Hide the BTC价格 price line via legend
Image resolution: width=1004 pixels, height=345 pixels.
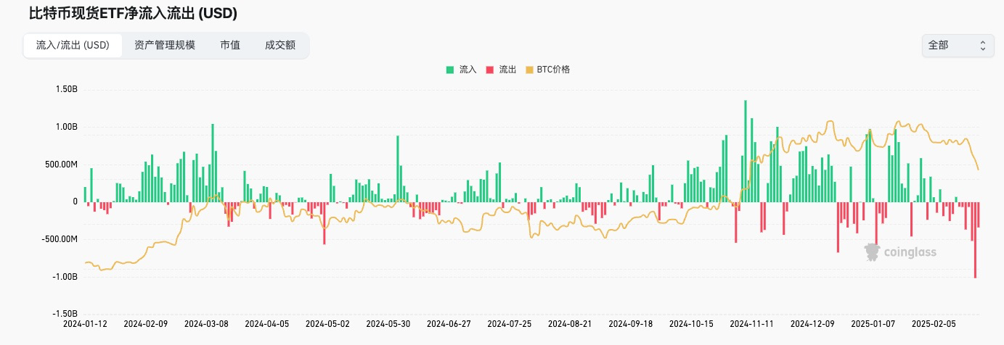[x=547, y=70]
